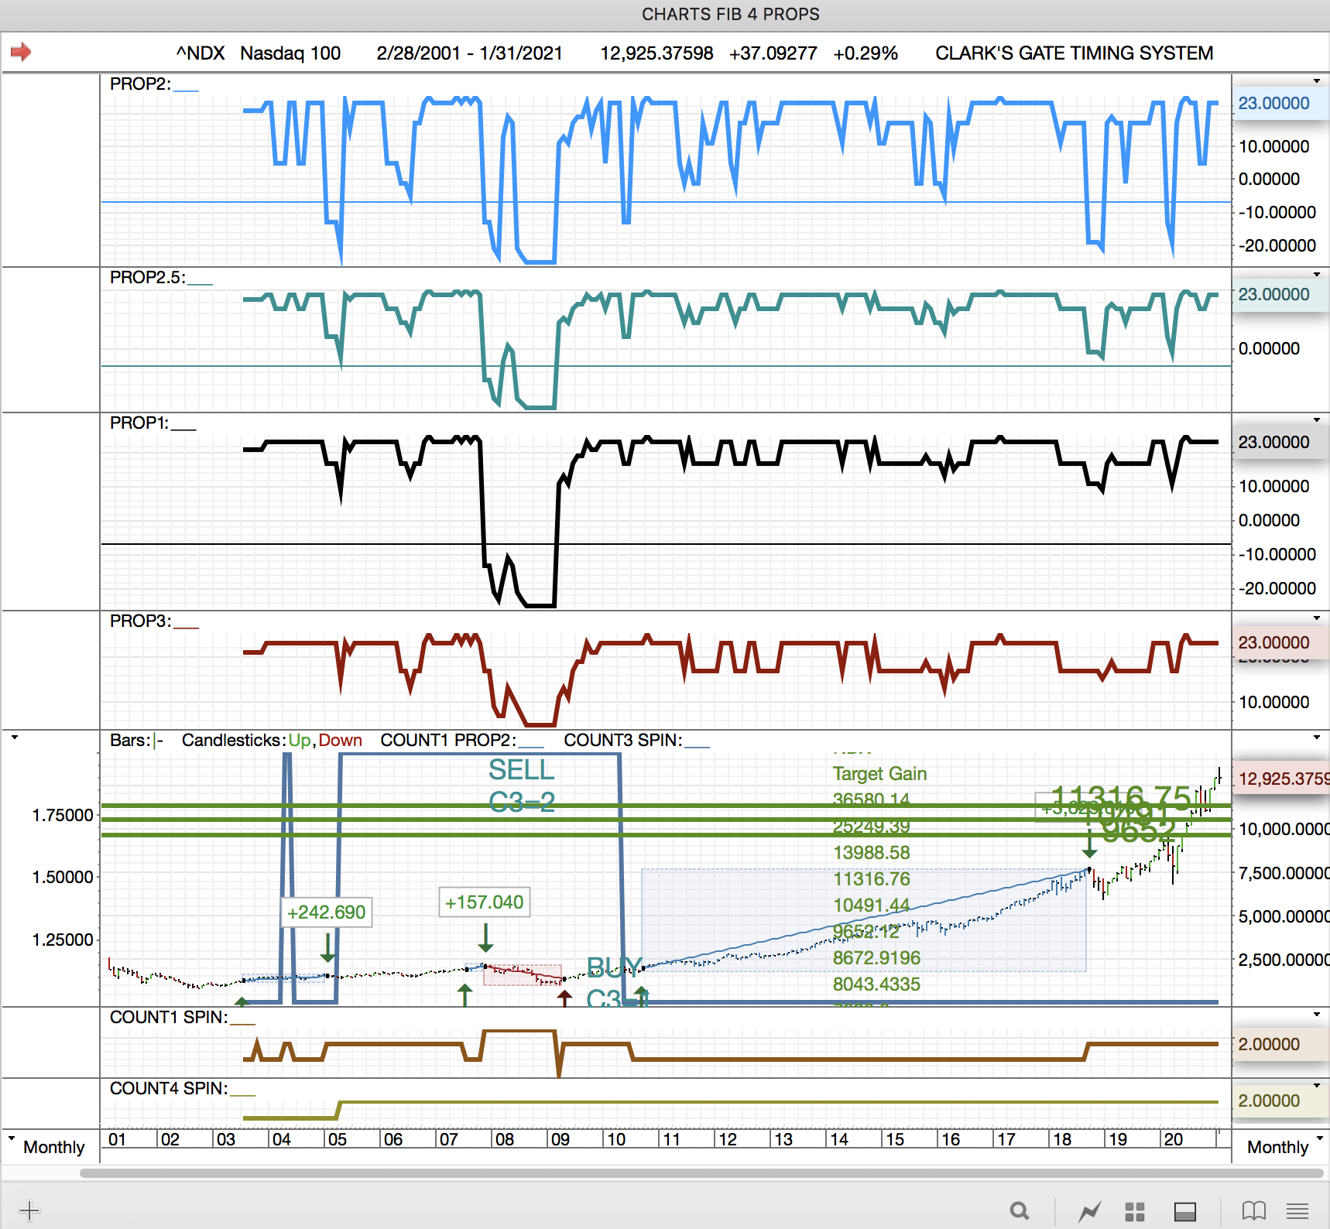Click the PROP2.5 teal value tag 23.00000
Viewport: 1330px width, 1229px height.
1280,294
